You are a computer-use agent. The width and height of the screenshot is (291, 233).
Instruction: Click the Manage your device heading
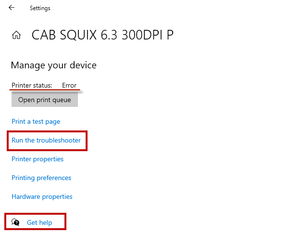pos(54,65)
